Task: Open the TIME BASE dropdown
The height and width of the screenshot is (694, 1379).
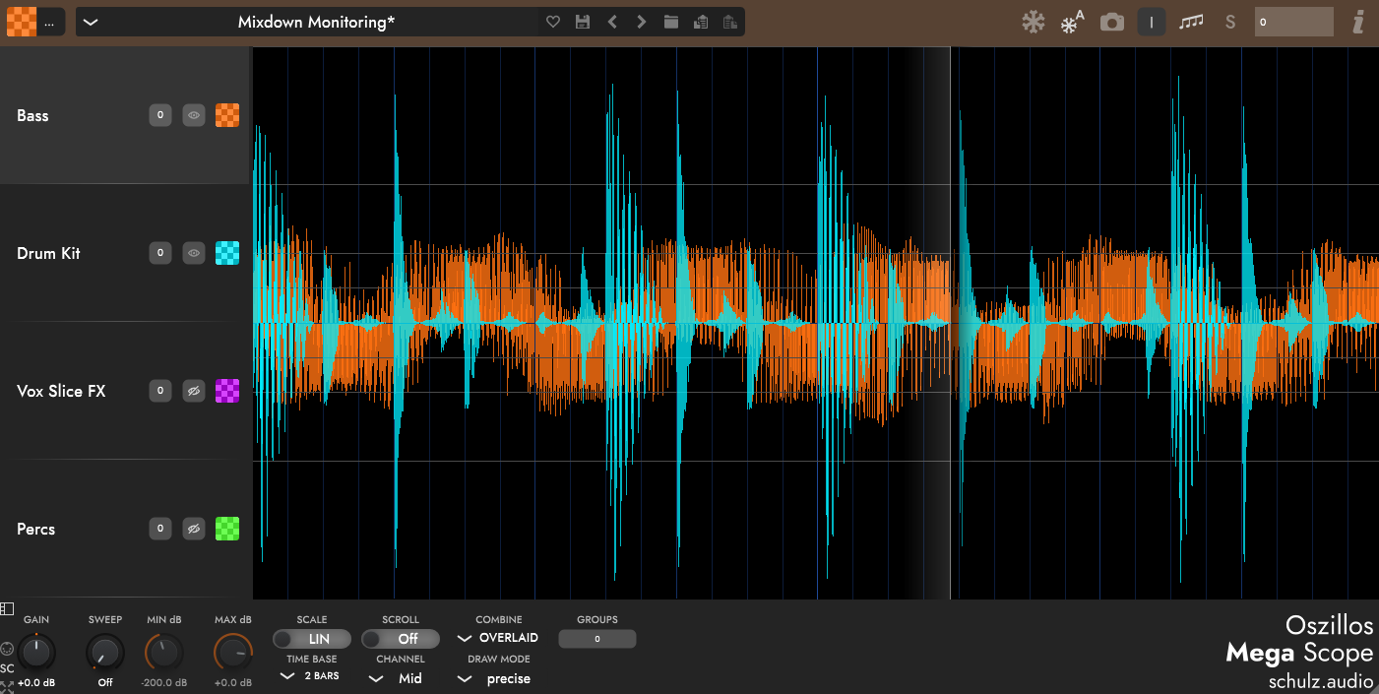Action: pos(311,676)
